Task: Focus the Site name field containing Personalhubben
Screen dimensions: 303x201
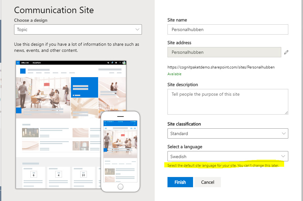Action: (228, 29)
